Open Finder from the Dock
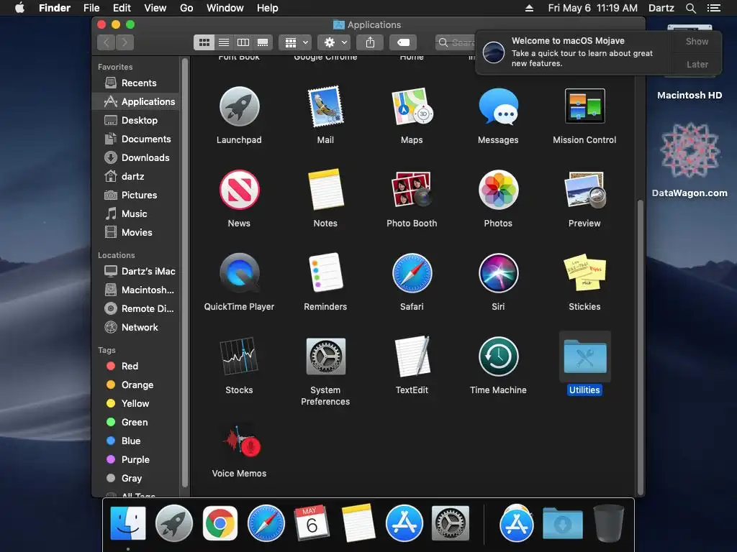 [x=128, y=523]
